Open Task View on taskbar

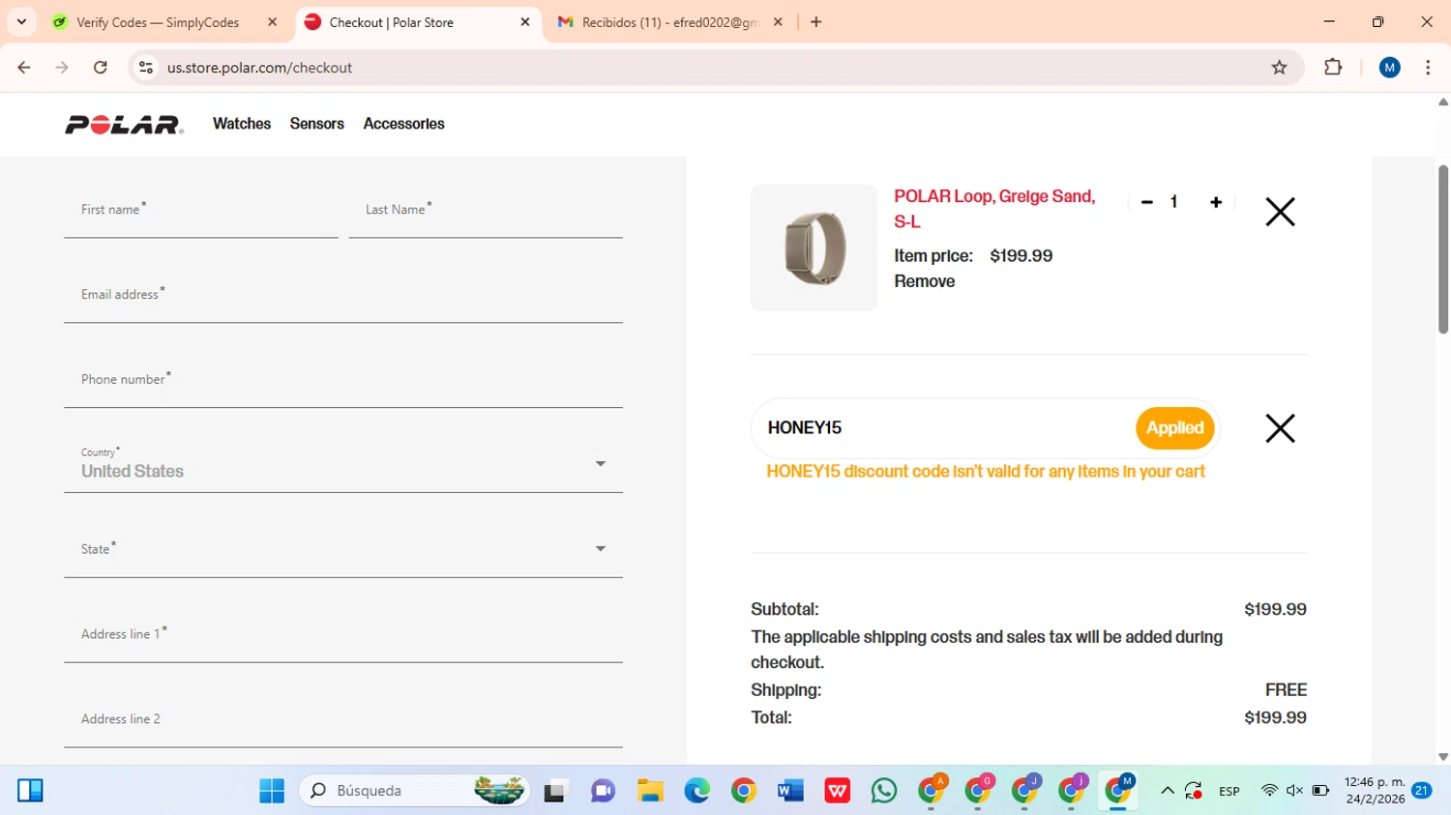(x=555, y=791)
